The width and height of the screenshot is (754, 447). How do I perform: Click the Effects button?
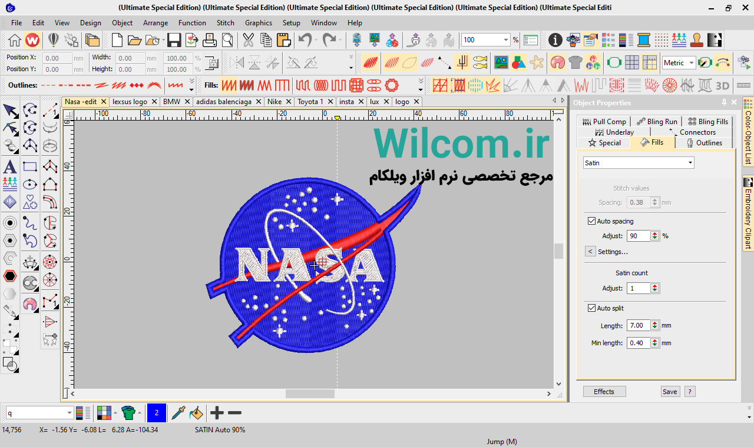(604, 392)
